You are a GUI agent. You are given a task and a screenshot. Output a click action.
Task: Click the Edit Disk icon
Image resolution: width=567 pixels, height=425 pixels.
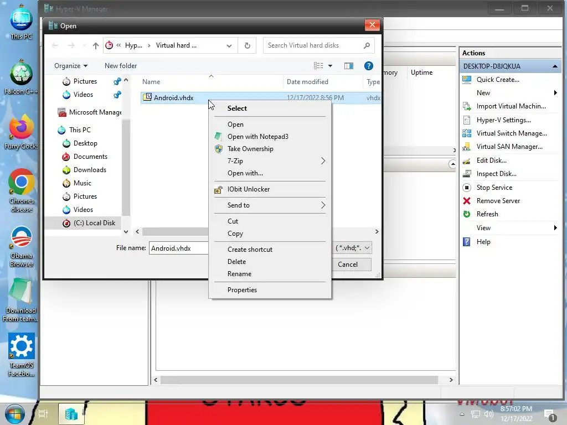(466, 160)
